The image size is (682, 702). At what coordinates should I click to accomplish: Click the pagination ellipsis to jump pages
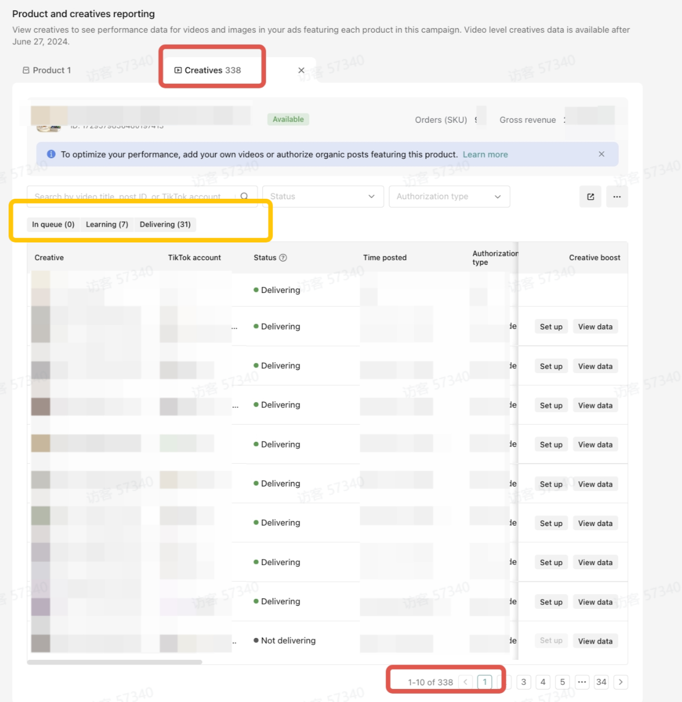coord(582,682)
